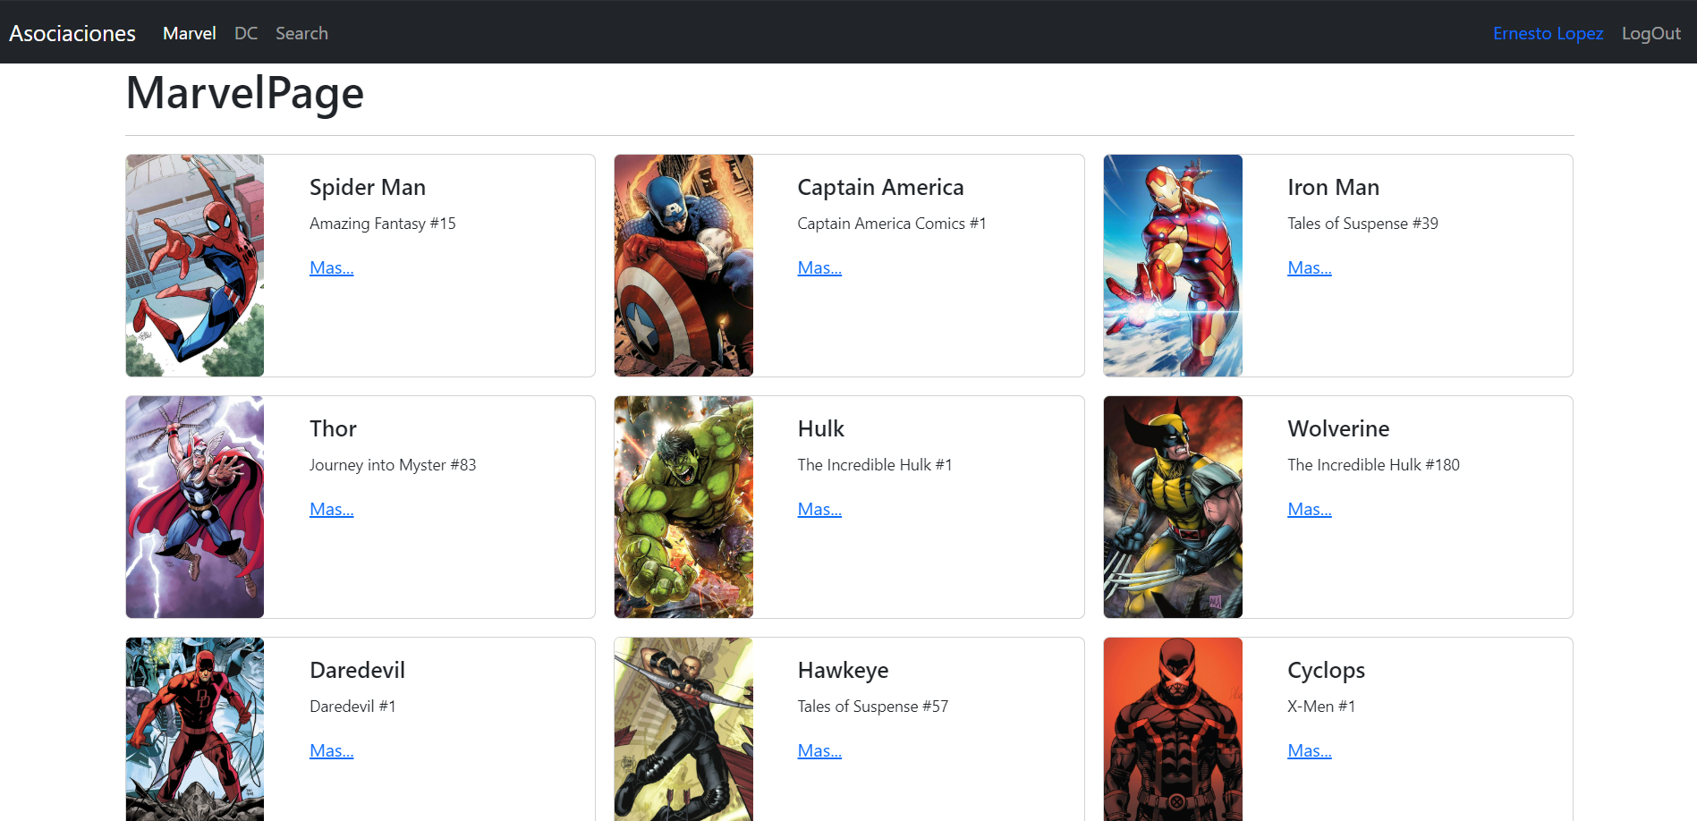Click the text The Incredible Hulk #180
This screenshot has width=1697, height=821.
(x=1373, y=465)
